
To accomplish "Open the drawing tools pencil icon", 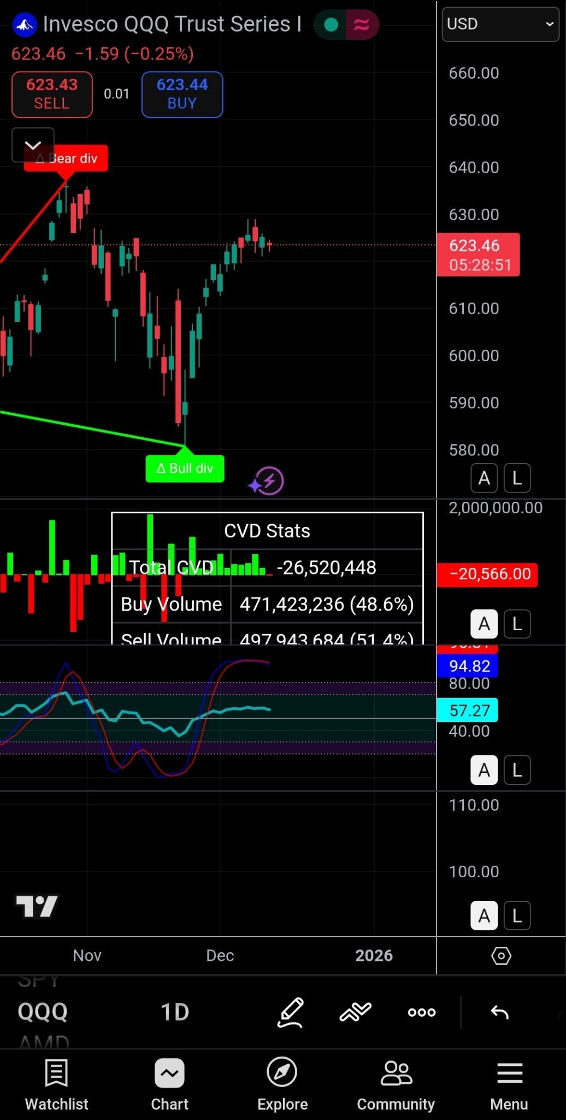I will pos(290,1012).
